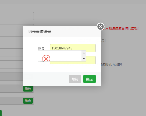The height and width of the screenshot is (116, 146).
Task: Click the dialog title 绑定宝塔账号
Action: (40, 32)
